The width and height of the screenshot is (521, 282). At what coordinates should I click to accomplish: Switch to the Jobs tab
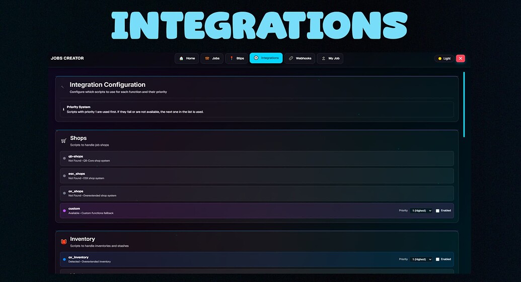[212, 58]
